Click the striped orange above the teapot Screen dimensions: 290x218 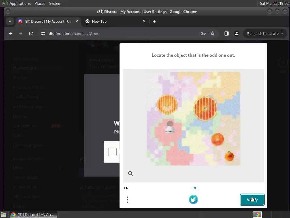coord(167,105)
